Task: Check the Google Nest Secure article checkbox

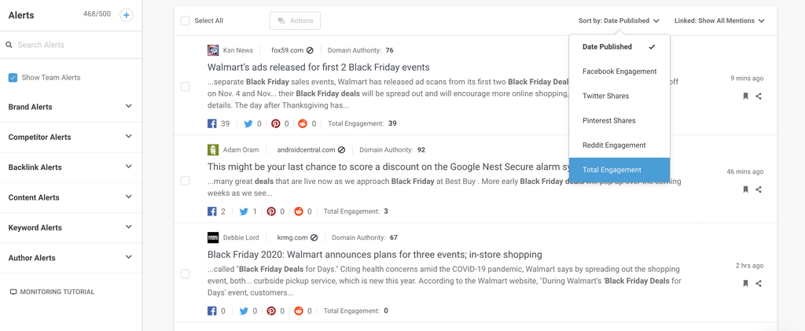Action: tap(186, 181)
